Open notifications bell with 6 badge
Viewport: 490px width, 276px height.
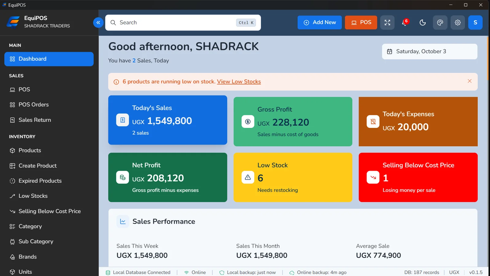pyautogui.click(x=405, y=22)
